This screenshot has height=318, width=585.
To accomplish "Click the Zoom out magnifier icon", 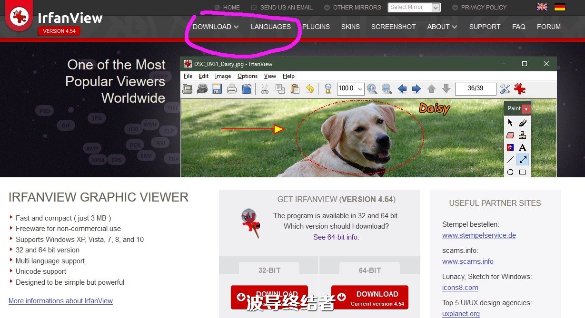I will 387,88.
